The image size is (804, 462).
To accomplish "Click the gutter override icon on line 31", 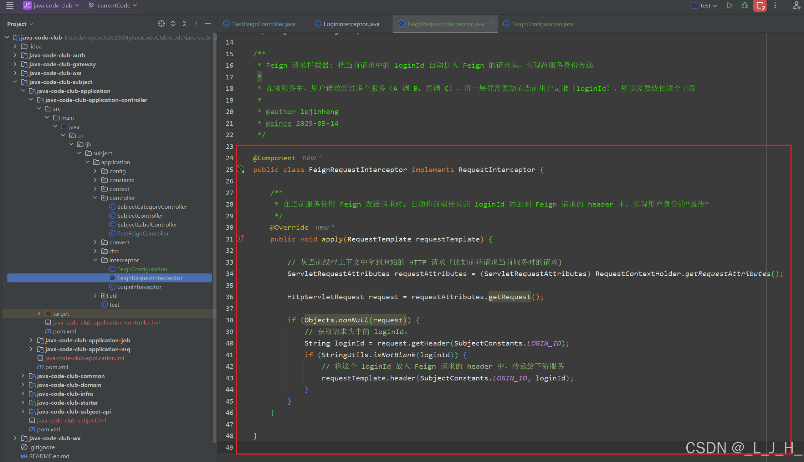I will pyautogui.click(x=241, y=238).
